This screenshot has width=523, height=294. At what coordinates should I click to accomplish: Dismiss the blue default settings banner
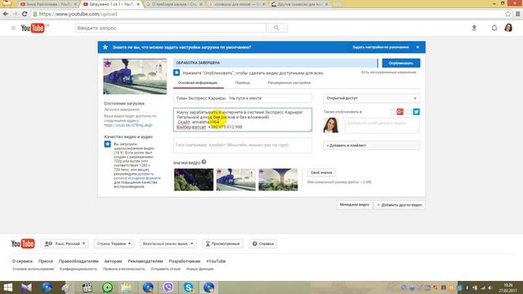pyautogui.click(x=418, y=47)
